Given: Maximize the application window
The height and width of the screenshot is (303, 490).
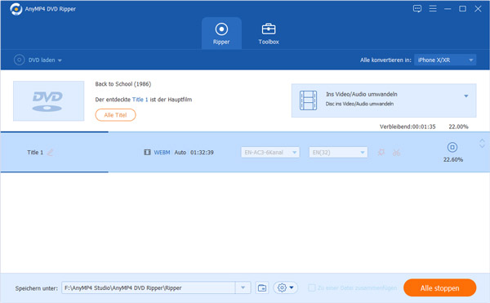Looking at the screenshot, I should (x=462, y=9).
